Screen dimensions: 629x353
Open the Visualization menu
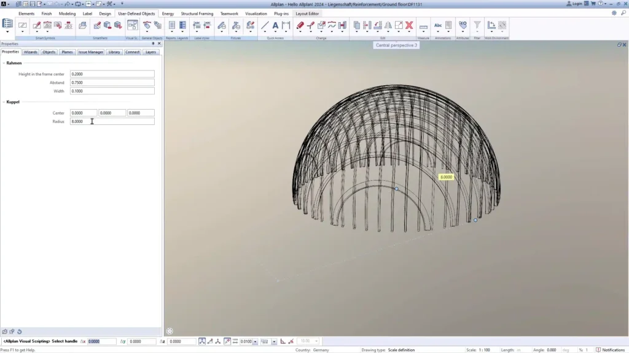point(257,13)
